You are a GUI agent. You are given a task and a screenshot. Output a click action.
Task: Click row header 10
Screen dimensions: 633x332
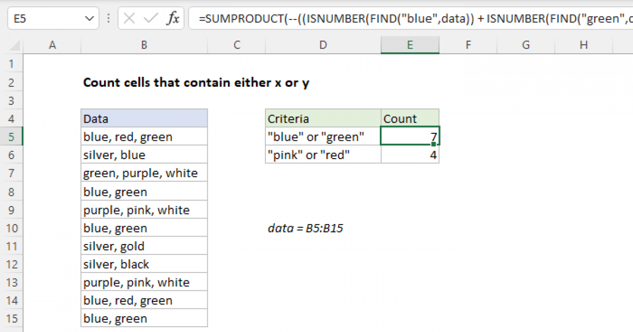pos(12,227)
